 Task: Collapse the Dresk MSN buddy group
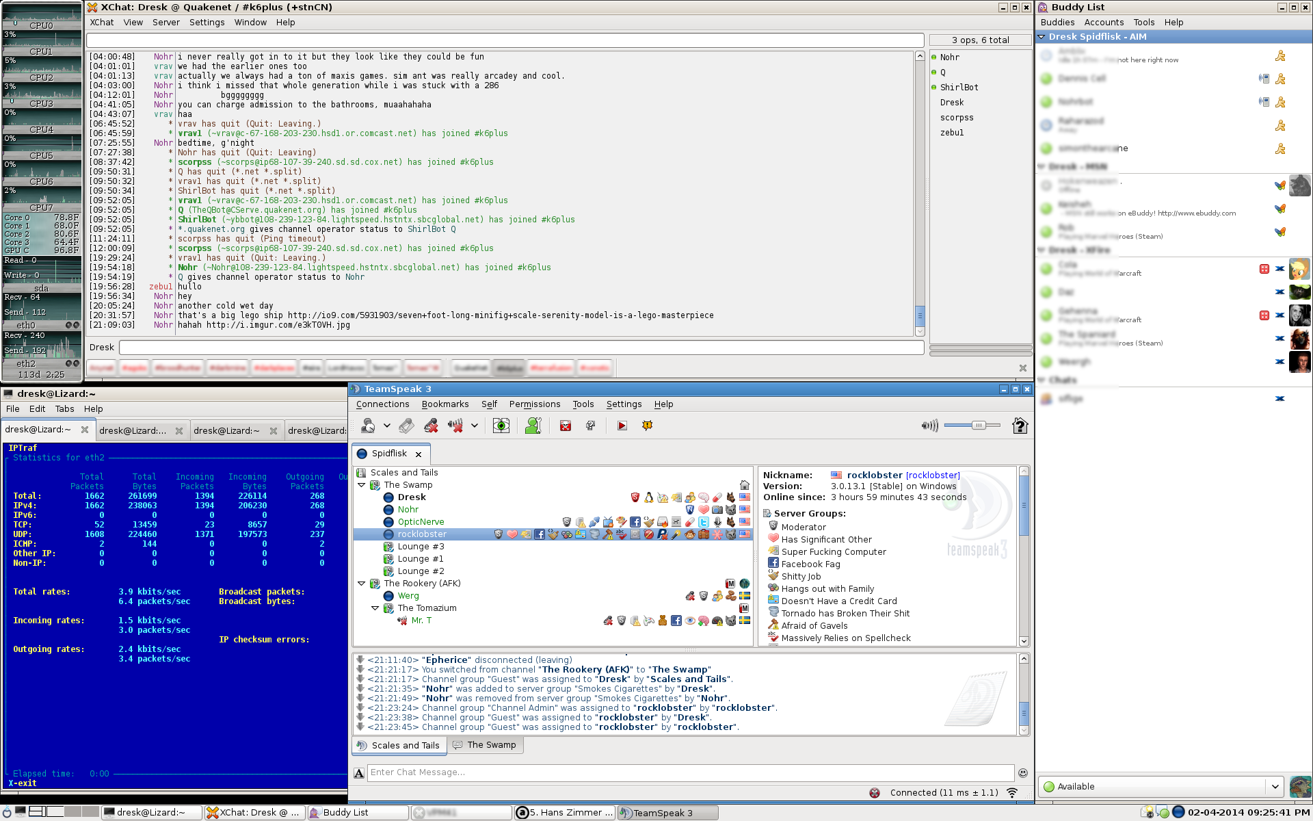[x=1042, y=167]
